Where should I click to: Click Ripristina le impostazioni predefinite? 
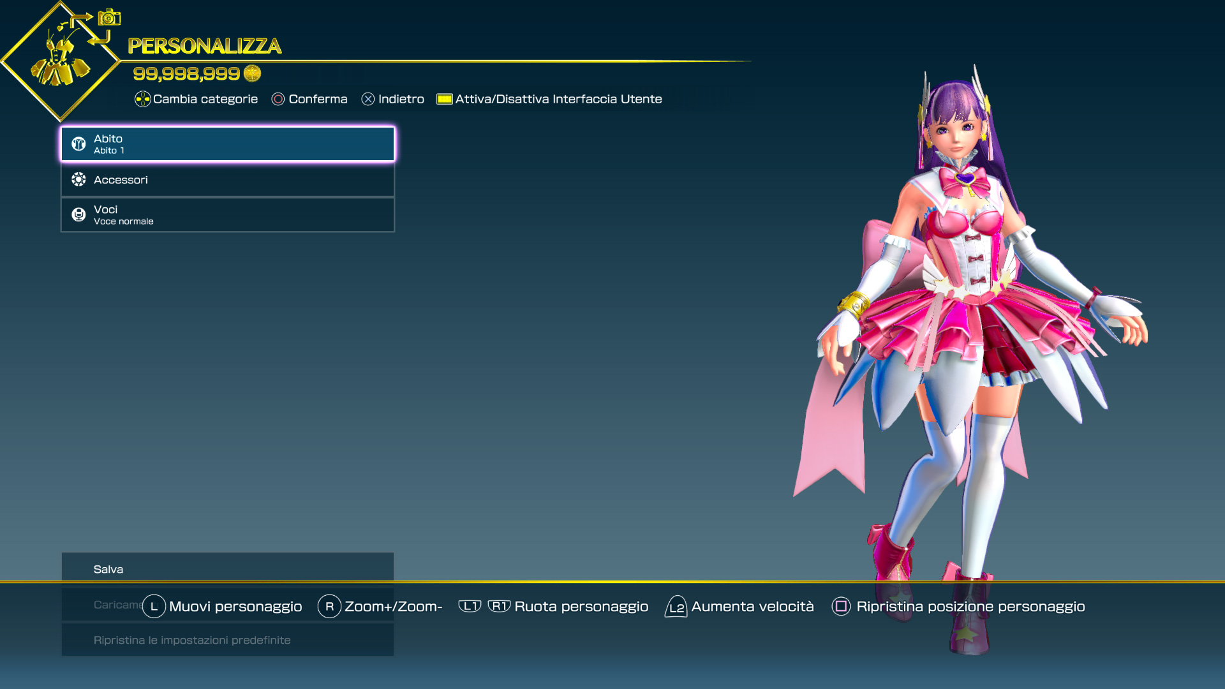[228, 640]
